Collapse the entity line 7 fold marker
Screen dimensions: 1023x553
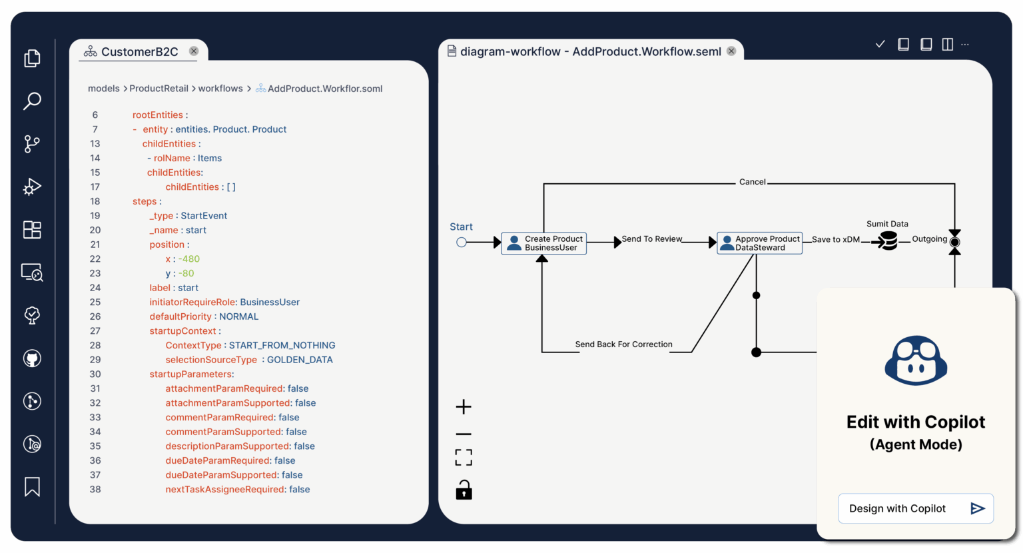(135, 129)
